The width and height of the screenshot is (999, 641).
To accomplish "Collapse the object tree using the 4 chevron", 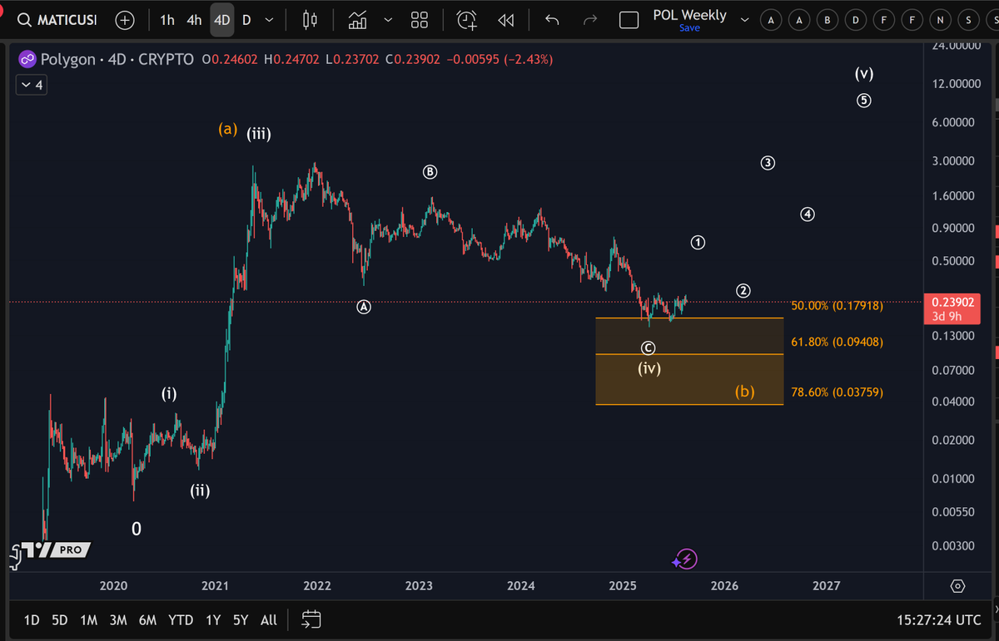I will tap(31, 84).
